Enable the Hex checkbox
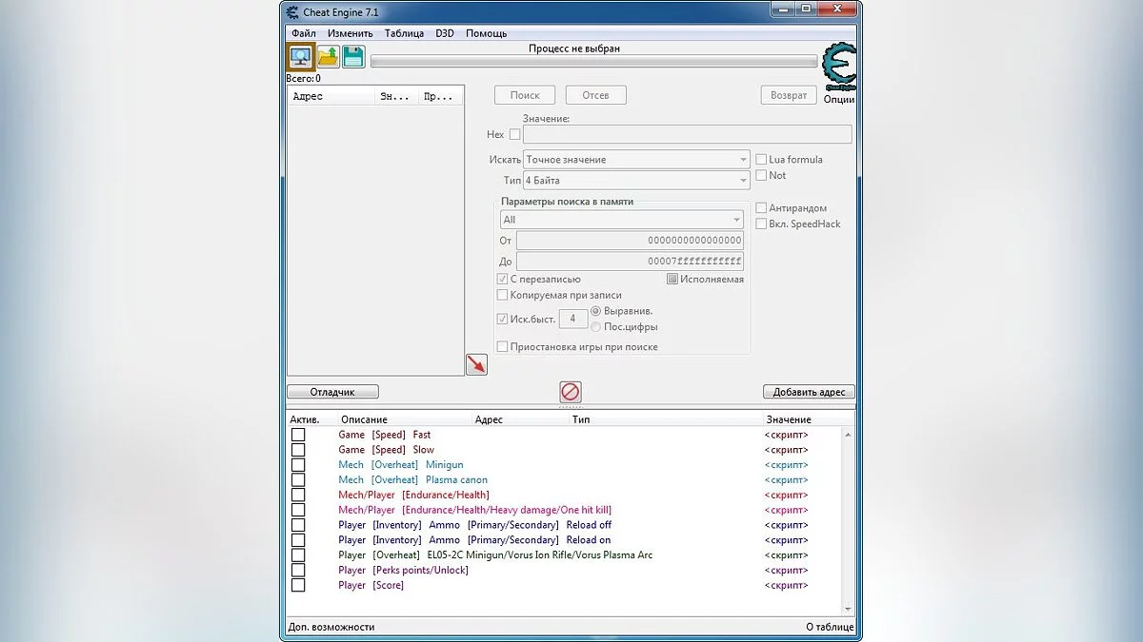 click(515, 135)
